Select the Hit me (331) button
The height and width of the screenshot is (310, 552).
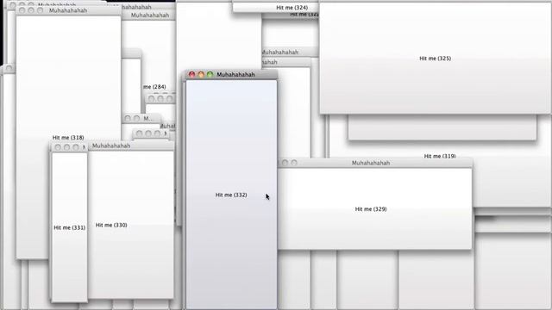pyautogui.click(x=69, y=227)
